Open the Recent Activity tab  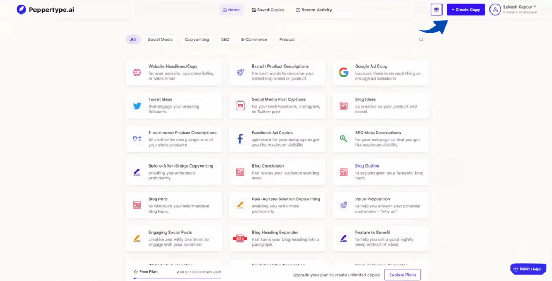click(x=314, y=10)
